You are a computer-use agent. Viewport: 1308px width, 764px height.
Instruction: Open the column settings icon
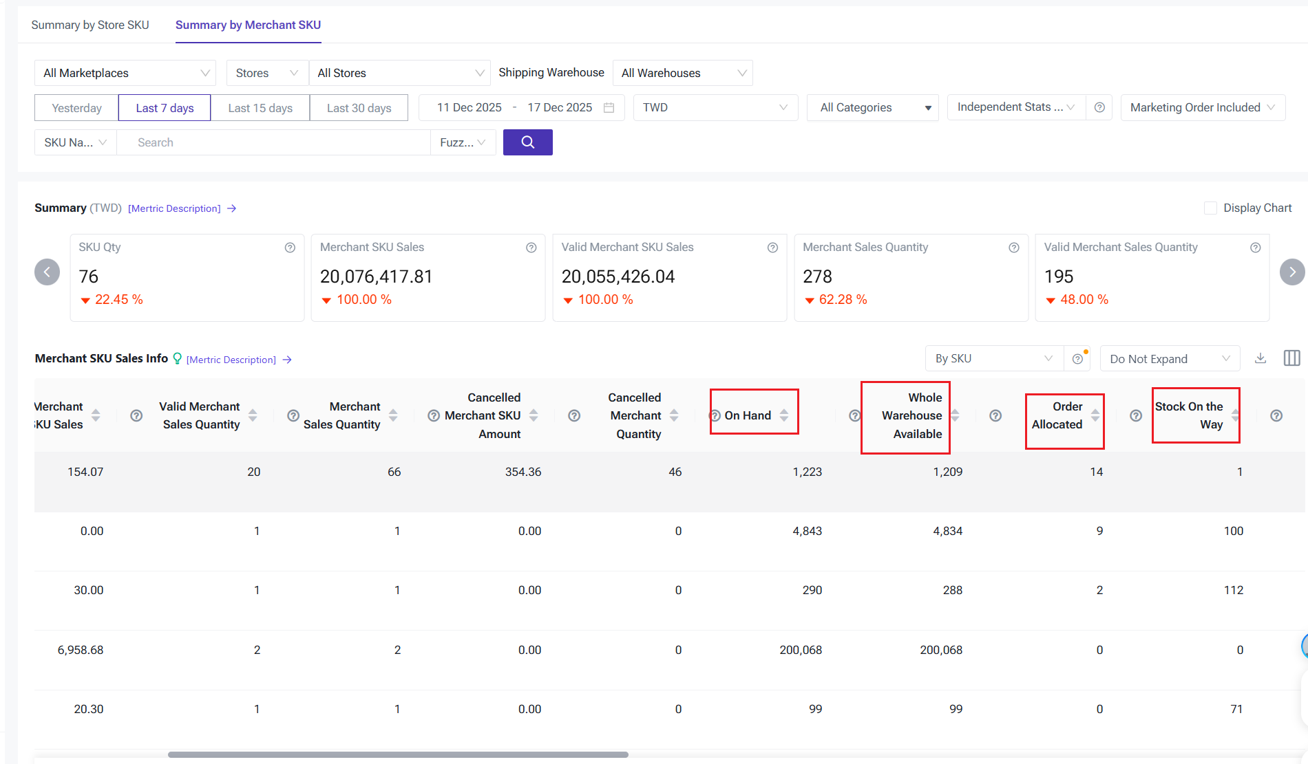click(x=1291, y=358)
